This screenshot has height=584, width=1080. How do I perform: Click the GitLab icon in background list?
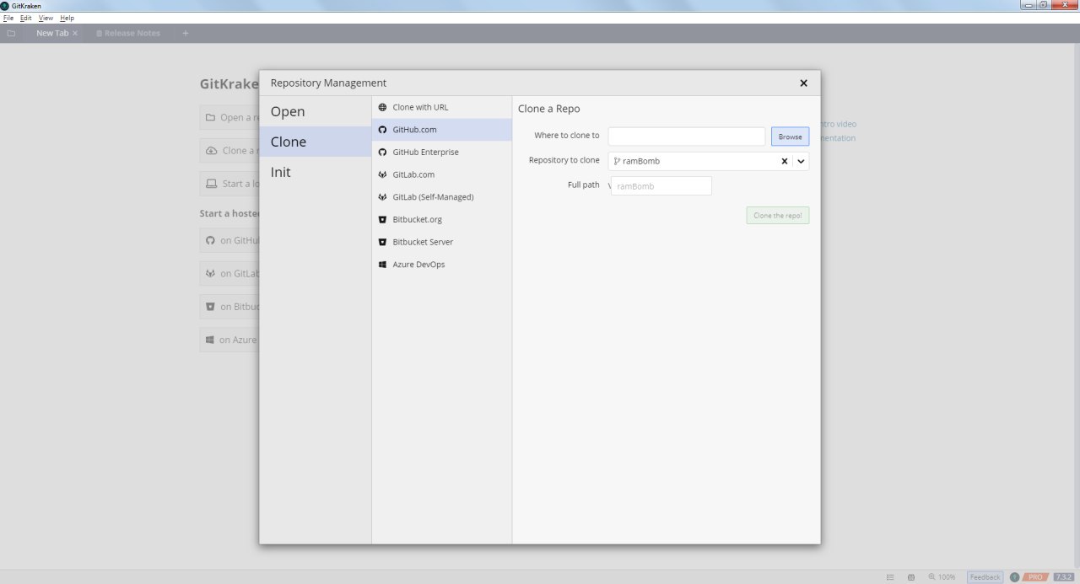211,273
